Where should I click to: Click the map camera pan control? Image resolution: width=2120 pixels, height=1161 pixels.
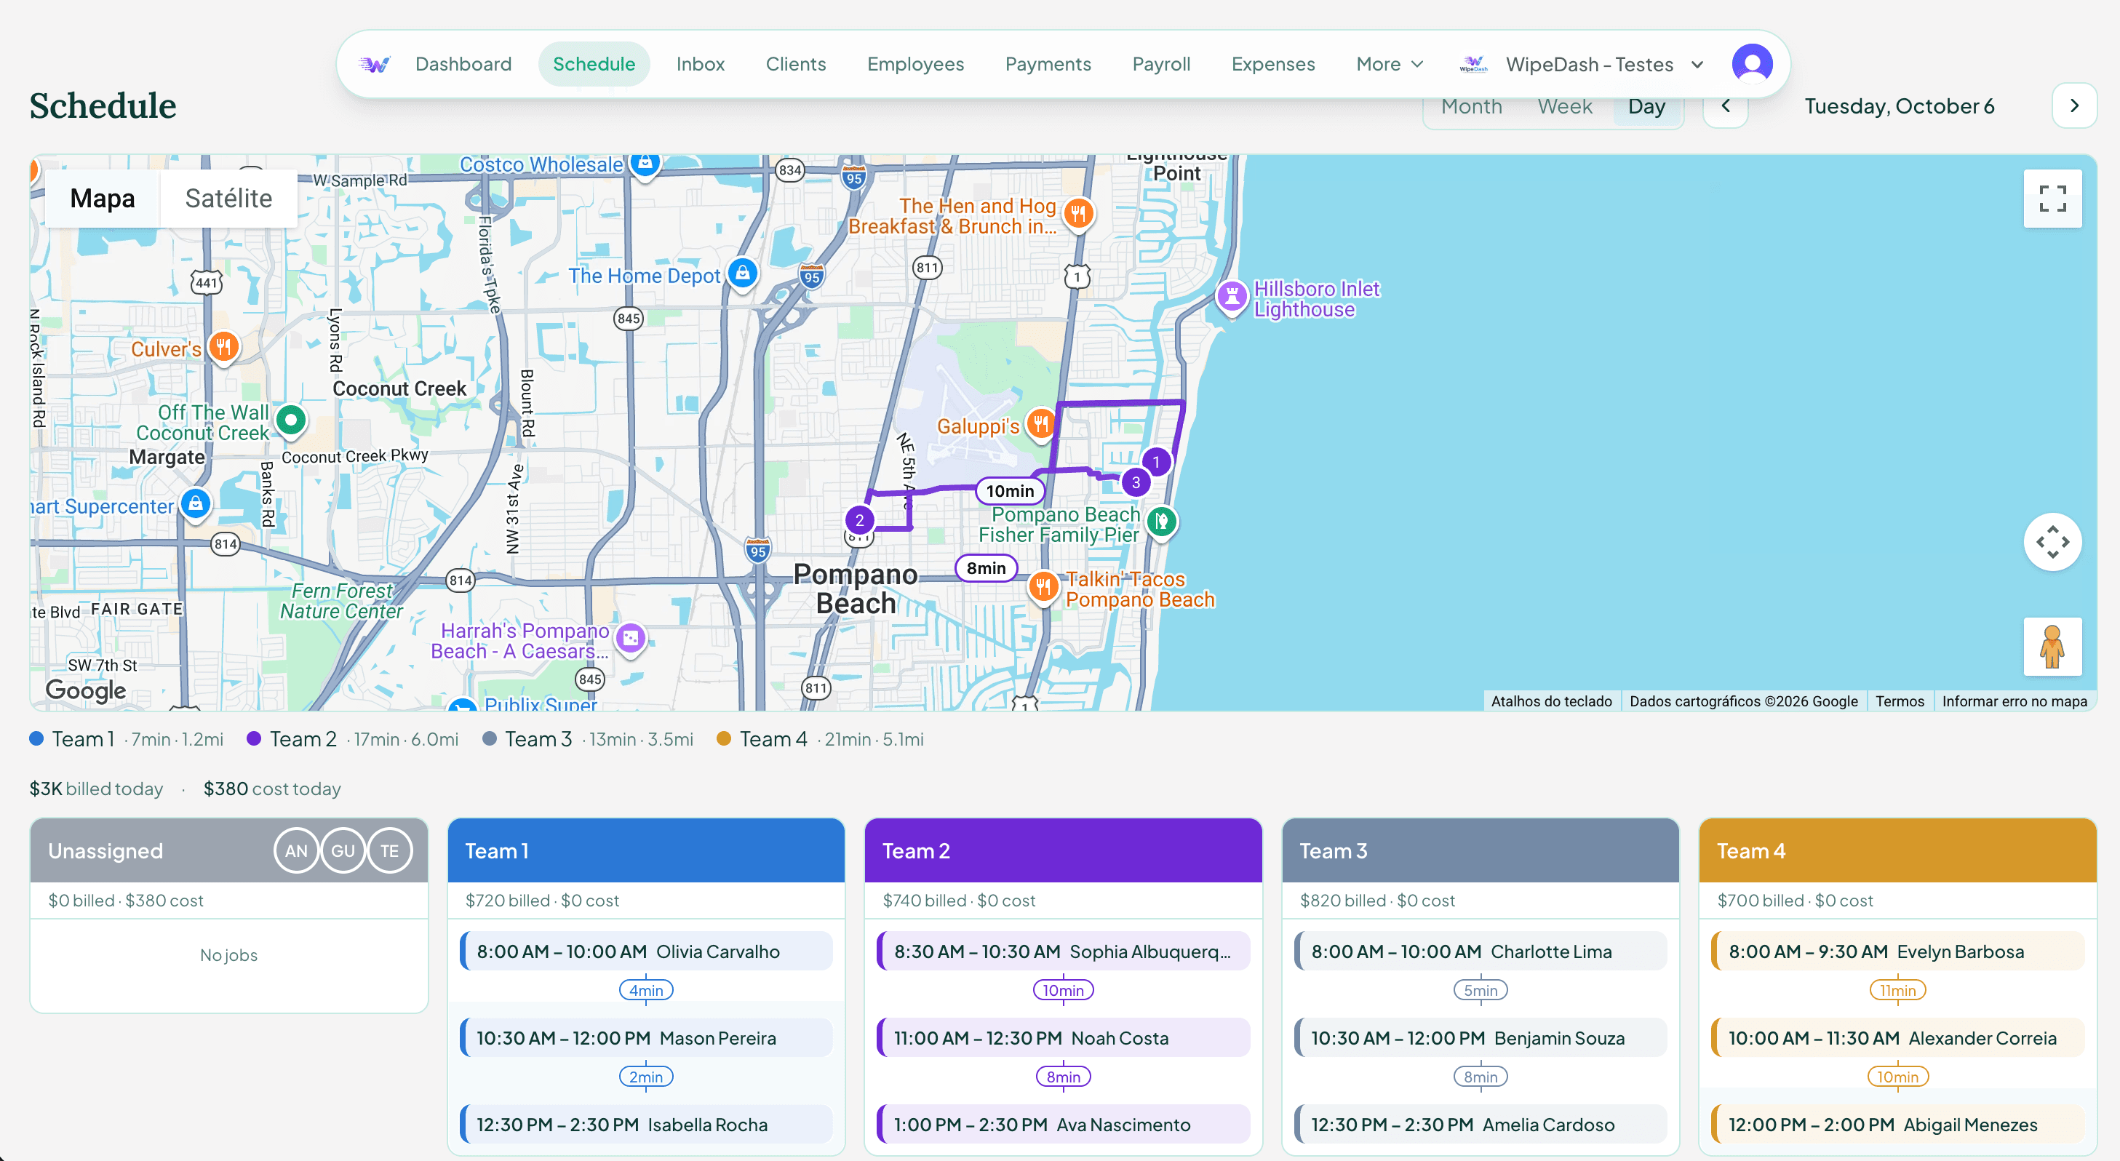2052,541
